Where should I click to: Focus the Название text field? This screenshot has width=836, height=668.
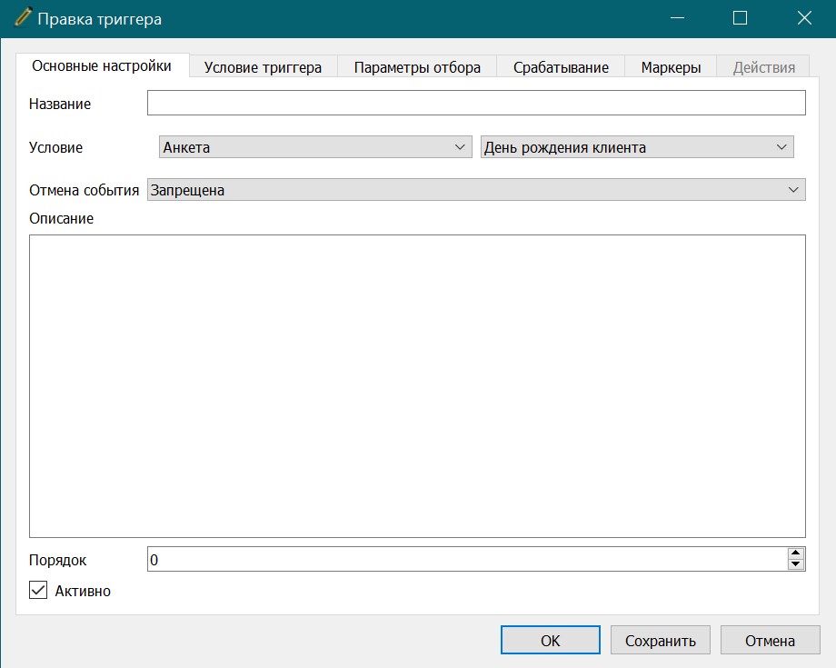tap(476, 103)
